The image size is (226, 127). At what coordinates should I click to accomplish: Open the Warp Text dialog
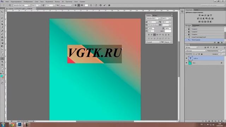point(91,5)
